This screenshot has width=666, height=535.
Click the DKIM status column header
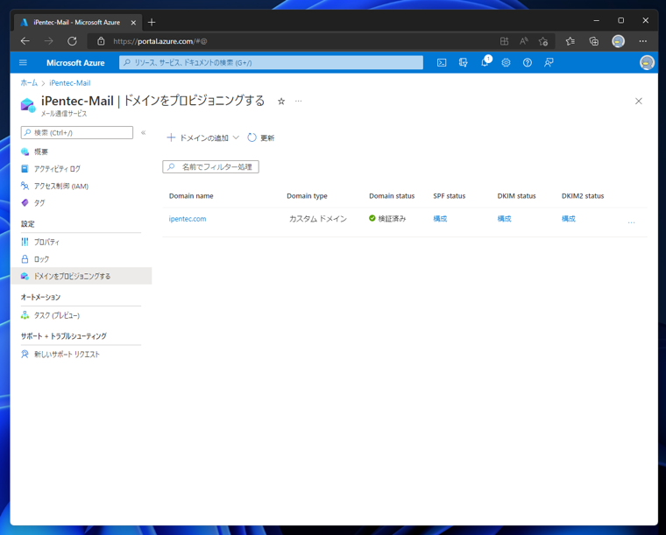pos(516,196)
